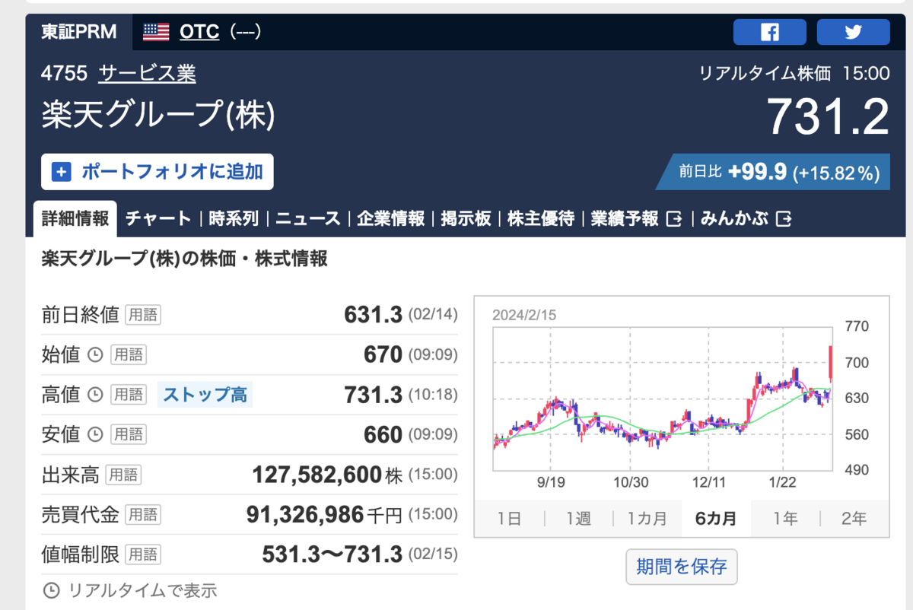This screenshot has height=610, width=913.
Task: Switch to the 時系列 tab
Action: (234, 219)
